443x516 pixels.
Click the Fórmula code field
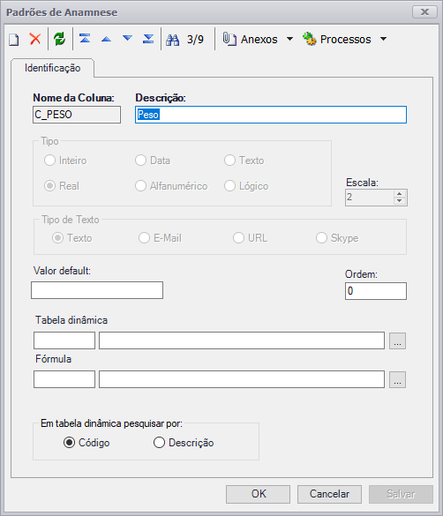(x=64, y=379)
